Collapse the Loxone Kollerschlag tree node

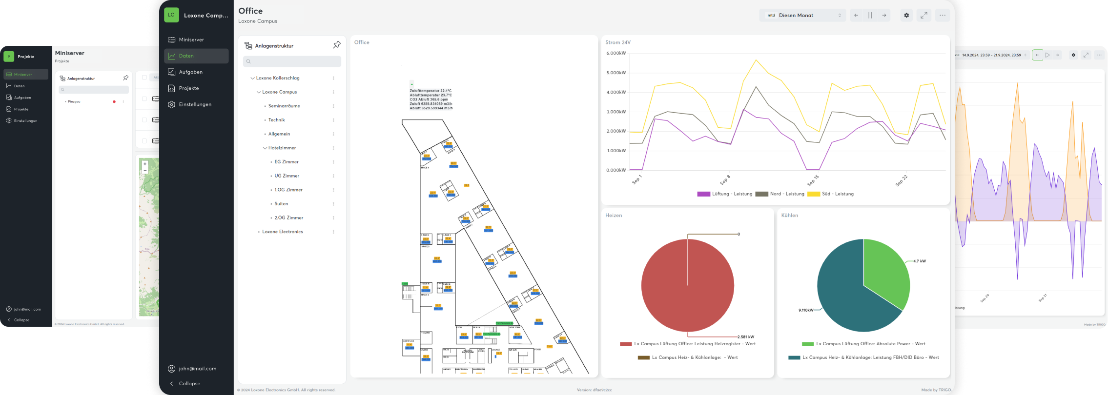tap(253, 78)
